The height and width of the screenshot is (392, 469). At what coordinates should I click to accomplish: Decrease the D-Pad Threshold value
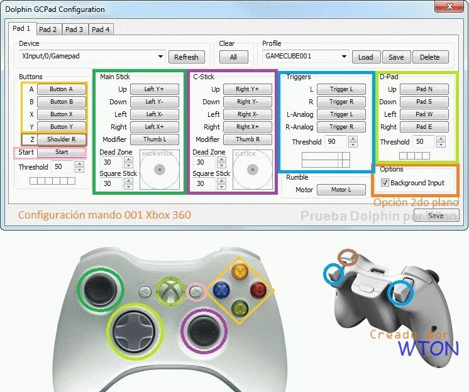click(x=441, y=145)
